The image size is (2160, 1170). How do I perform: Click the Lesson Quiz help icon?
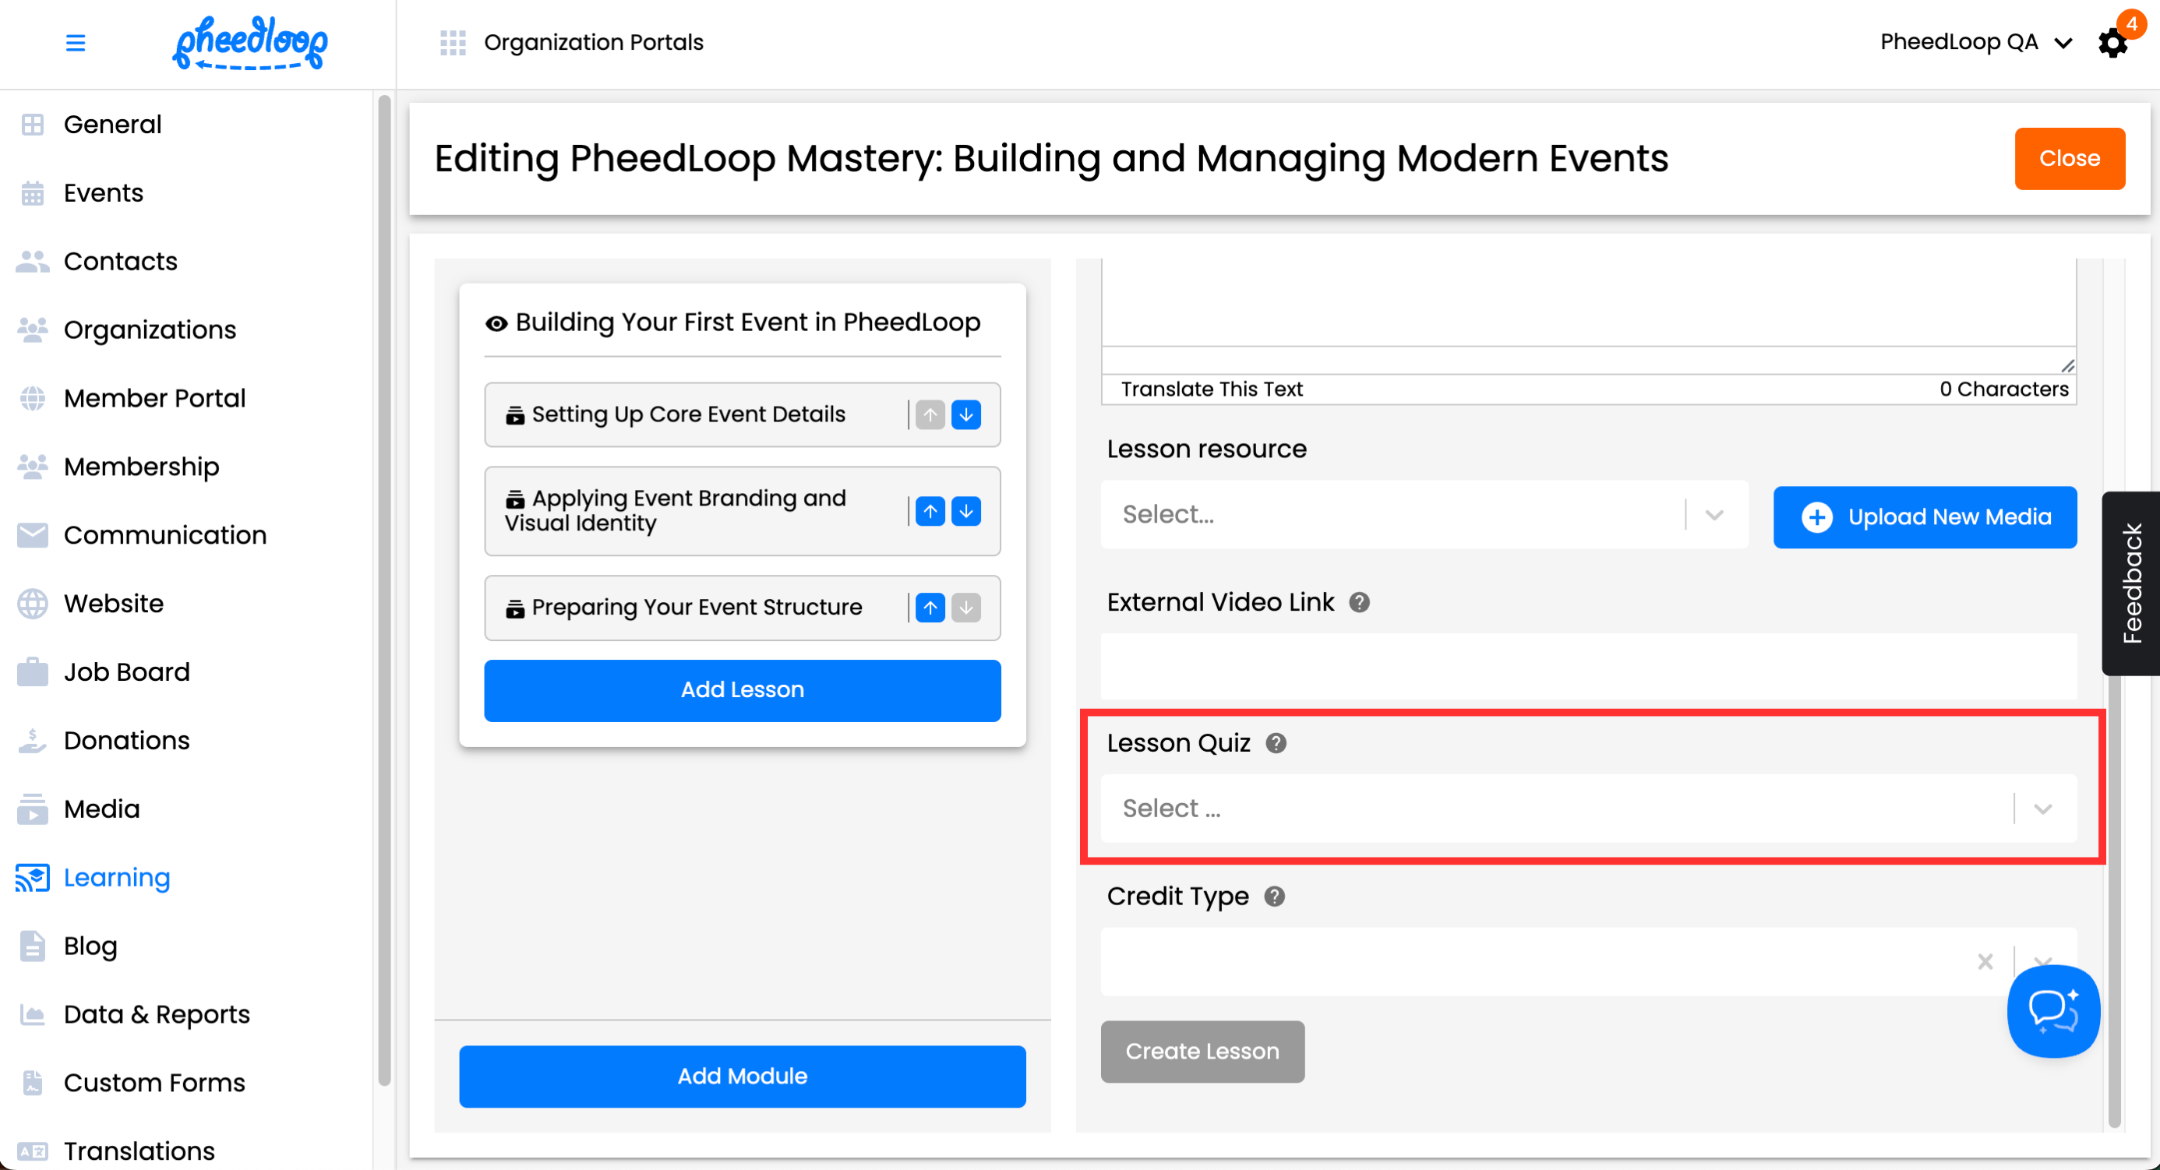pyautogui.click(x=1276, y=743)
